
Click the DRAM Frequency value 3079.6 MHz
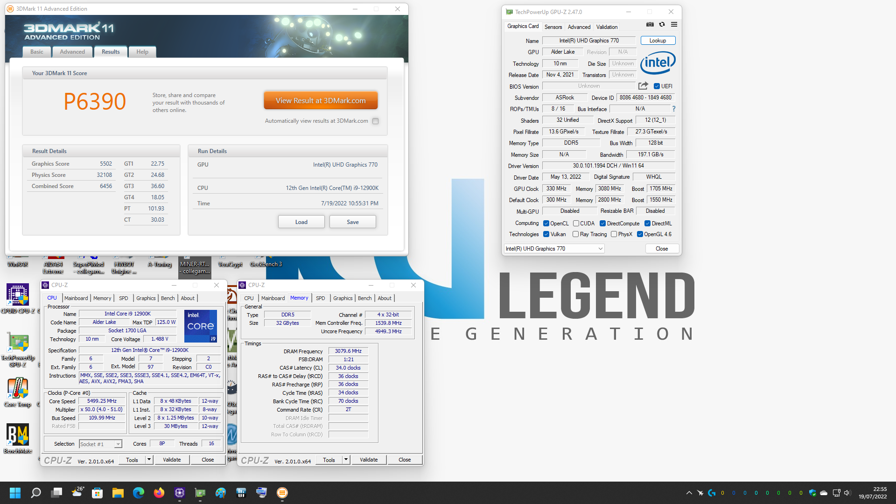[348, 351]
